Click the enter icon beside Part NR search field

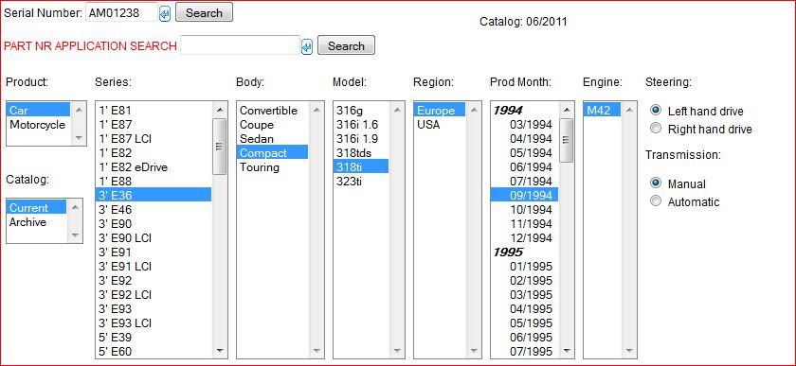point(307,47)
